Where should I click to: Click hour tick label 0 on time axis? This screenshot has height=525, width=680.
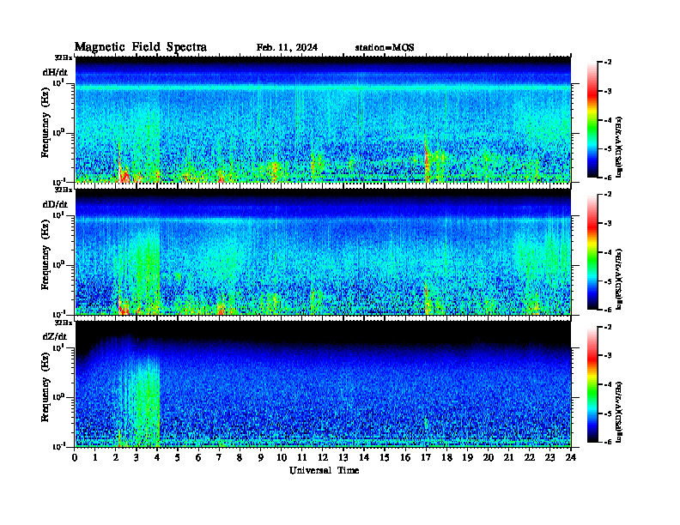[75, 457]
